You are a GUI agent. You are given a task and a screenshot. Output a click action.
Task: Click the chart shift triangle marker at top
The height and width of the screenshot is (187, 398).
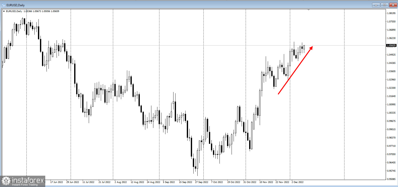308,10
